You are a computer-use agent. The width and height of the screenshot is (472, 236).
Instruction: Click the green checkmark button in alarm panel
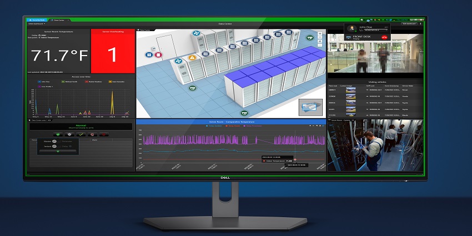(x=81, y=134)
